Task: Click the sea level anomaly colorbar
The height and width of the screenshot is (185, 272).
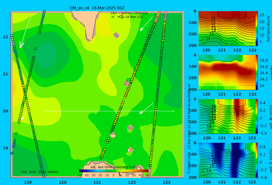Action: coord(114,171)
